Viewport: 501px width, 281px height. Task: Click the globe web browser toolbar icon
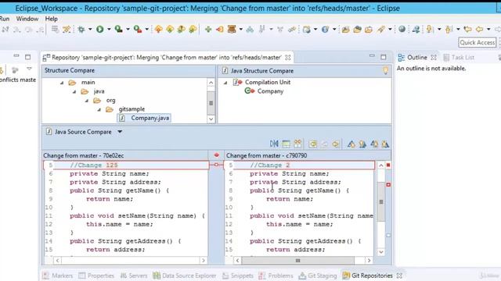(x=402, y=30)
